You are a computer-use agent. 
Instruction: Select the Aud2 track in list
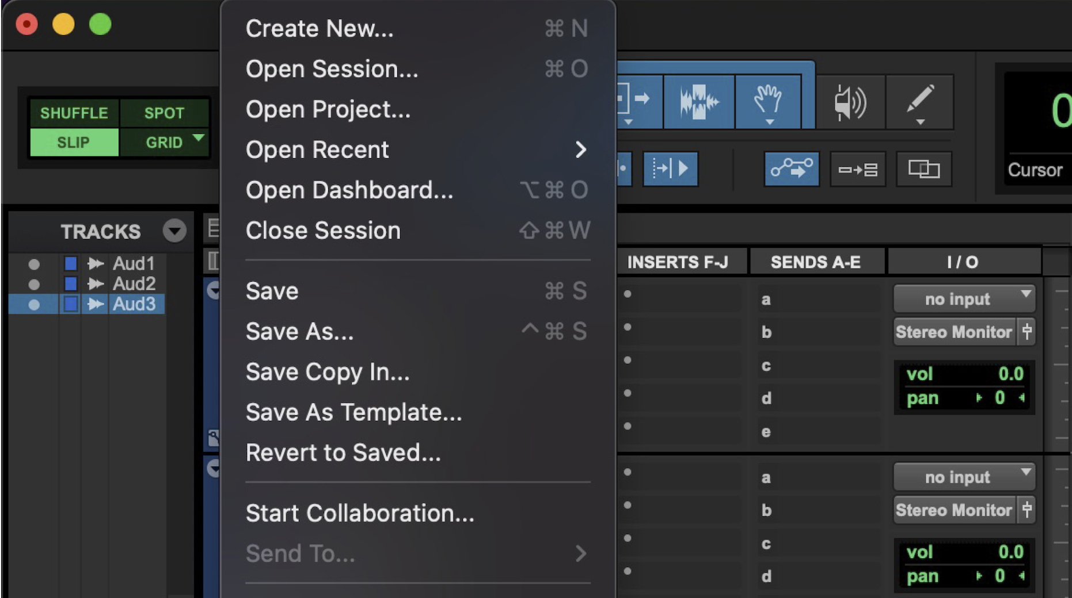pyautogui.click(x=134, y=284)
